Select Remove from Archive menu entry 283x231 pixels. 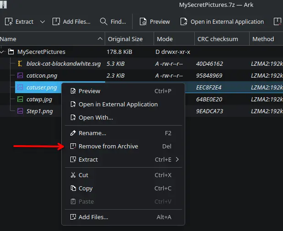(108, 146)
